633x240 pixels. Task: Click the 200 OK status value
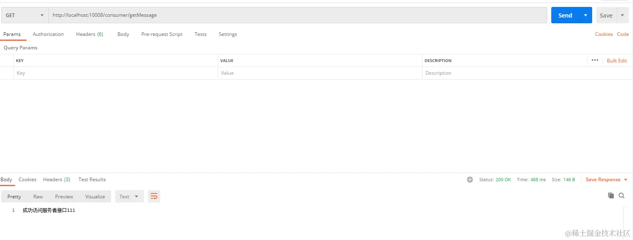[503, 180]
